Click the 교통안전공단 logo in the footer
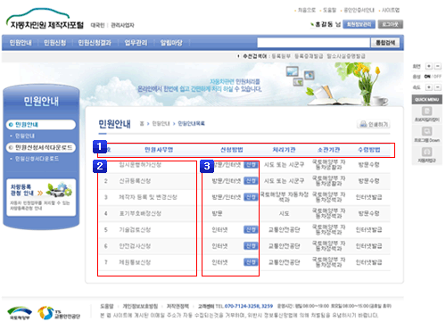The width and height of the screenshot is (446, 330). pyautogui.click(x=59, y=313)
